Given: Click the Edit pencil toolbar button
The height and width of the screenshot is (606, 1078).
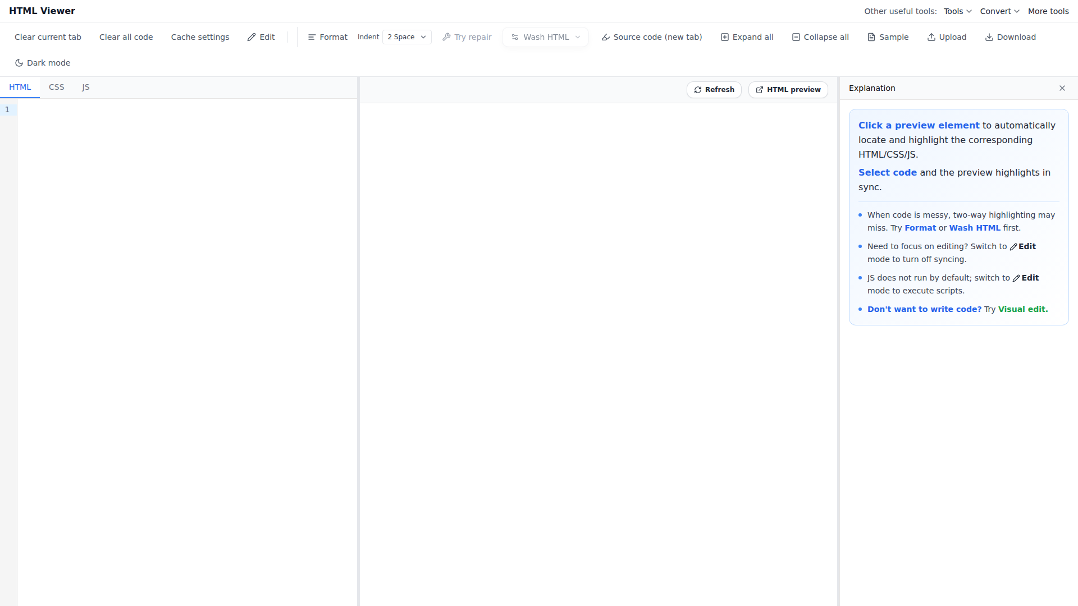Looking at the screenshot, I should click(x=261, y=37).
